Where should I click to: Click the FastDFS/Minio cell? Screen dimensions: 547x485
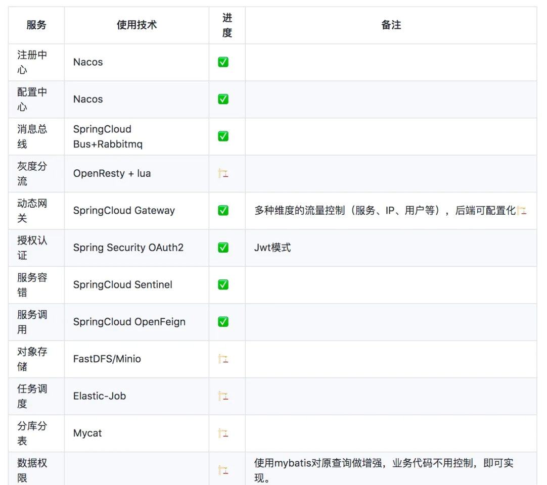136,359
